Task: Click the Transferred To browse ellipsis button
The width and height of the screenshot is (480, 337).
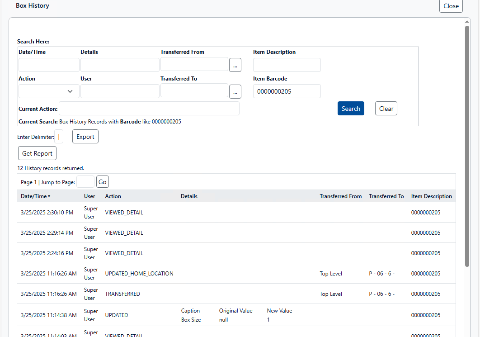Action: coord(235,91)
